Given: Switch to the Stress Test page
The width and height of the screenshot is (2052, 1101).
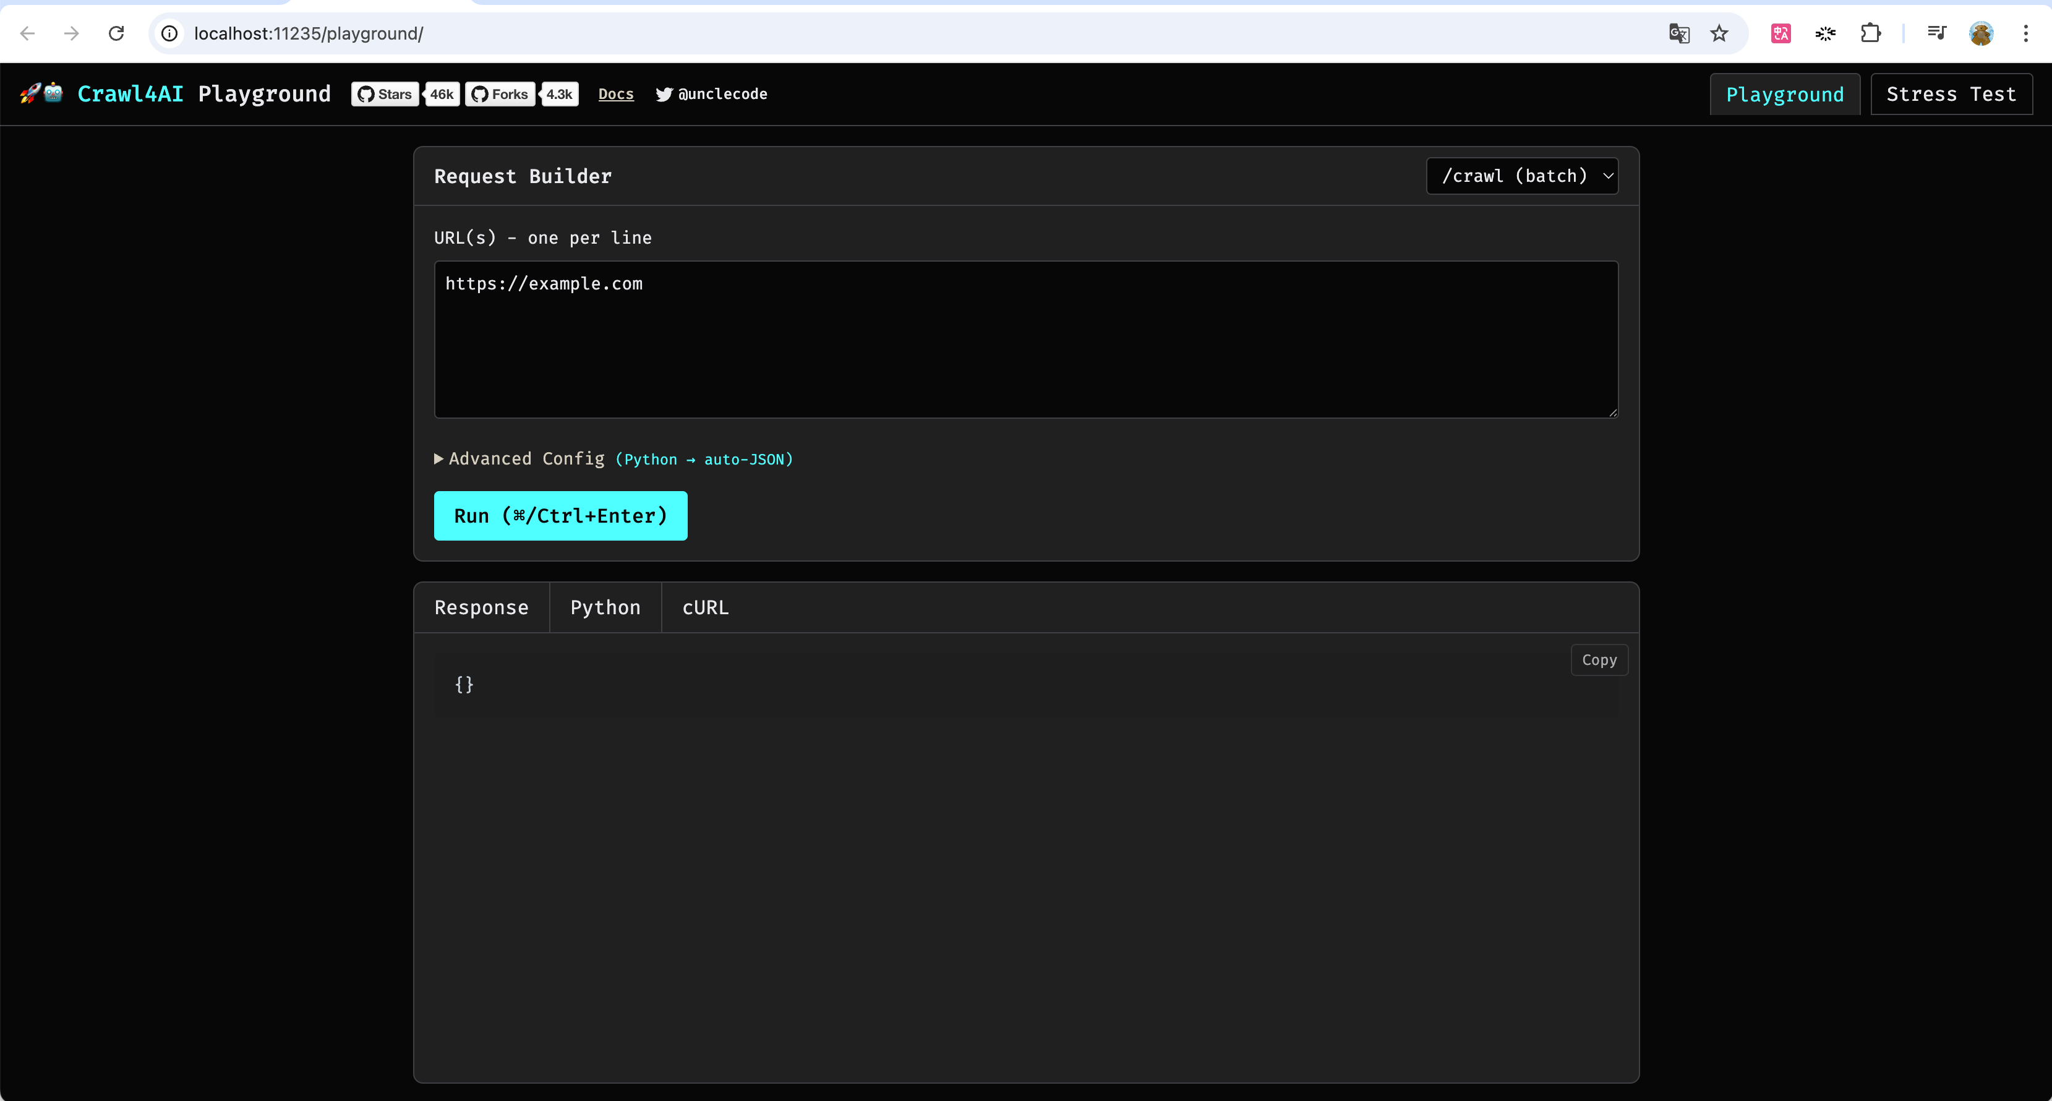Looking at the screenshot, I should click(x=1951, y=94).
